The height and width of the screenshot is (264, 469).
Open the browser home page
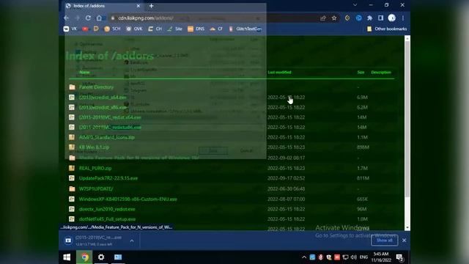(99, 18)
